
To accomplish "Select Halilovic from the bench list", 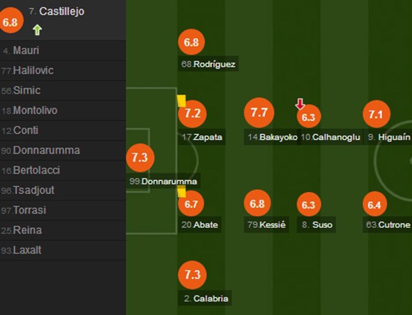I will 33,70.
